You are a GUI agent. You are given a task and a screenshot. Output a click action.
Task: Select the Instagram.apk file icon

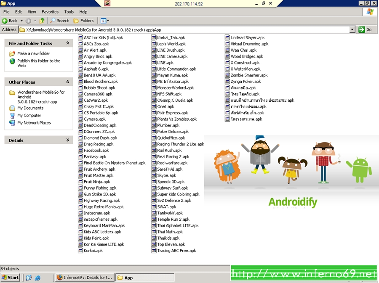80,213
